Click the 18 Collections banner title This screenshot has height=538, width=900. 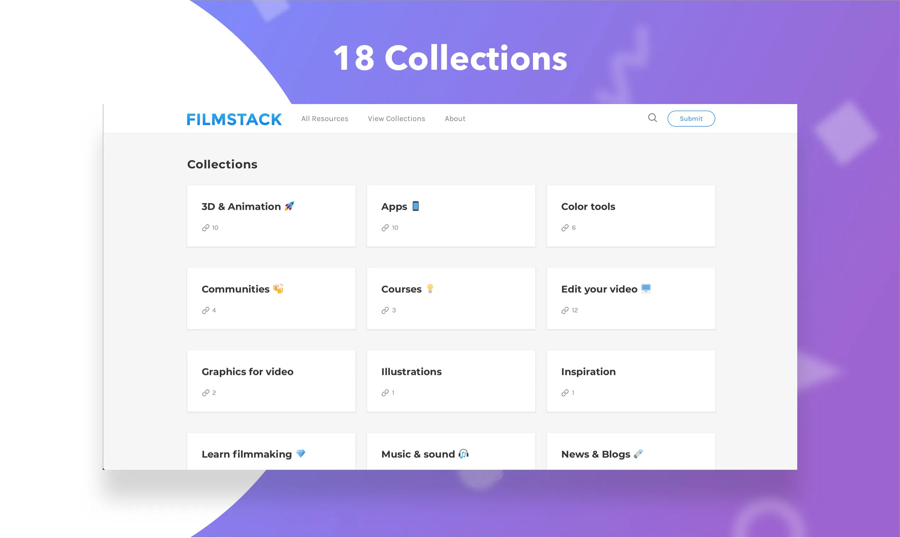click(450, 58)
